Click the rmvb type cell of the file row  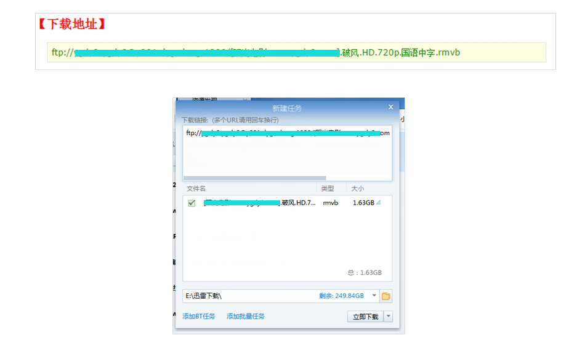click(x=331, y=203)
